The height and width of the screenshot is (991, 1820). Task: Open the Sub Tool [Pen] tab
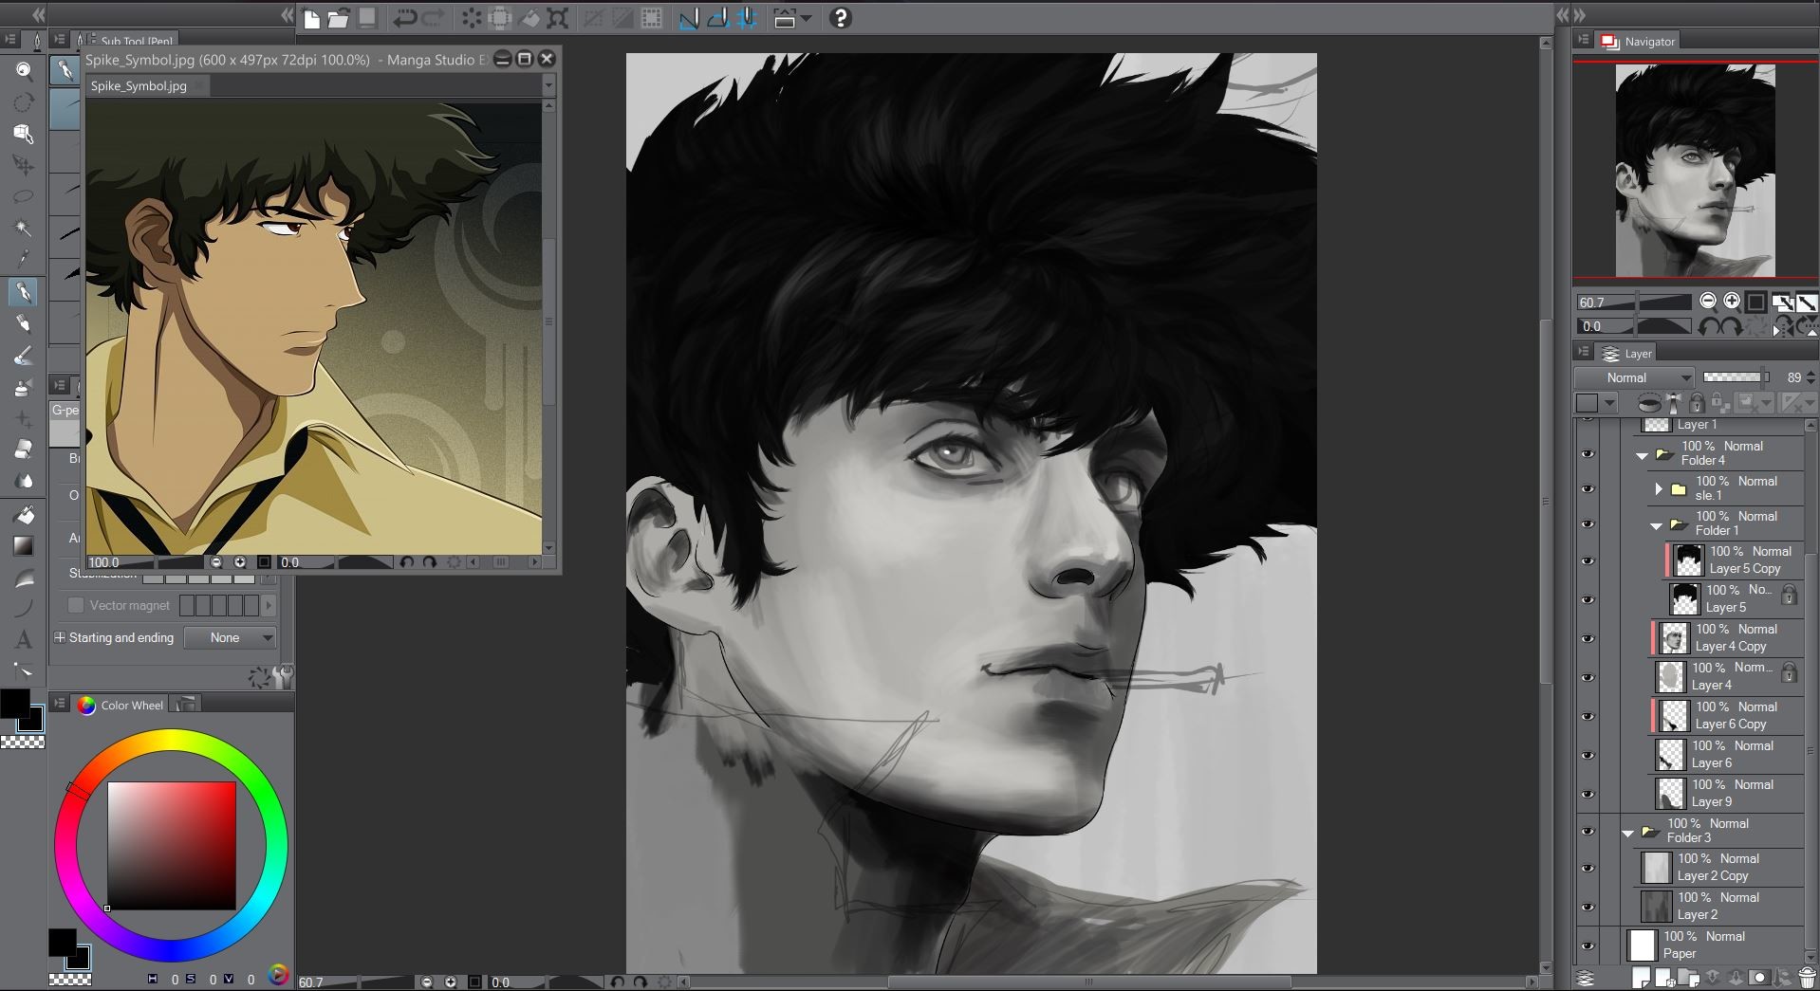pos(130,40)
